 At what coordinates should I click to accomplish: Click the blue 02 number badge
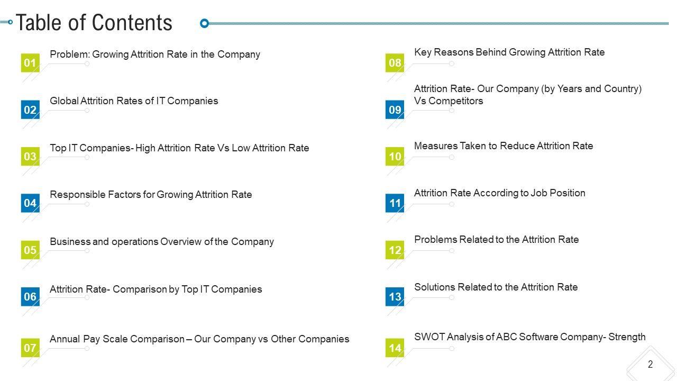coord(30,110)
